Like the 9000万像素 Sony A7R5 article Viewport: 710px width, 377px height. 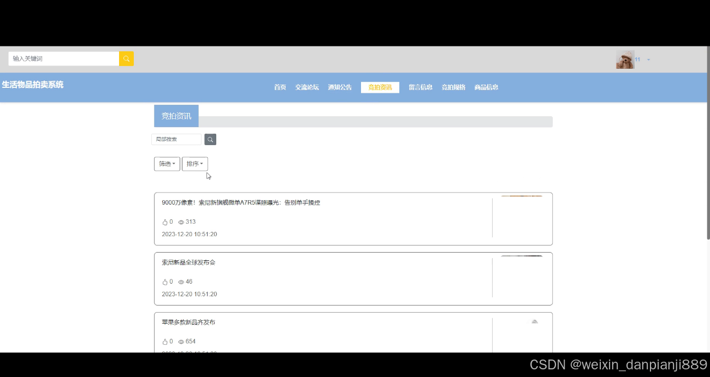165,222
